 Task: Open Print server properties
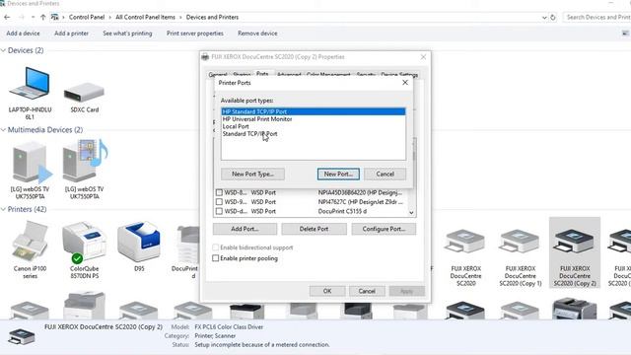point(195,34)
